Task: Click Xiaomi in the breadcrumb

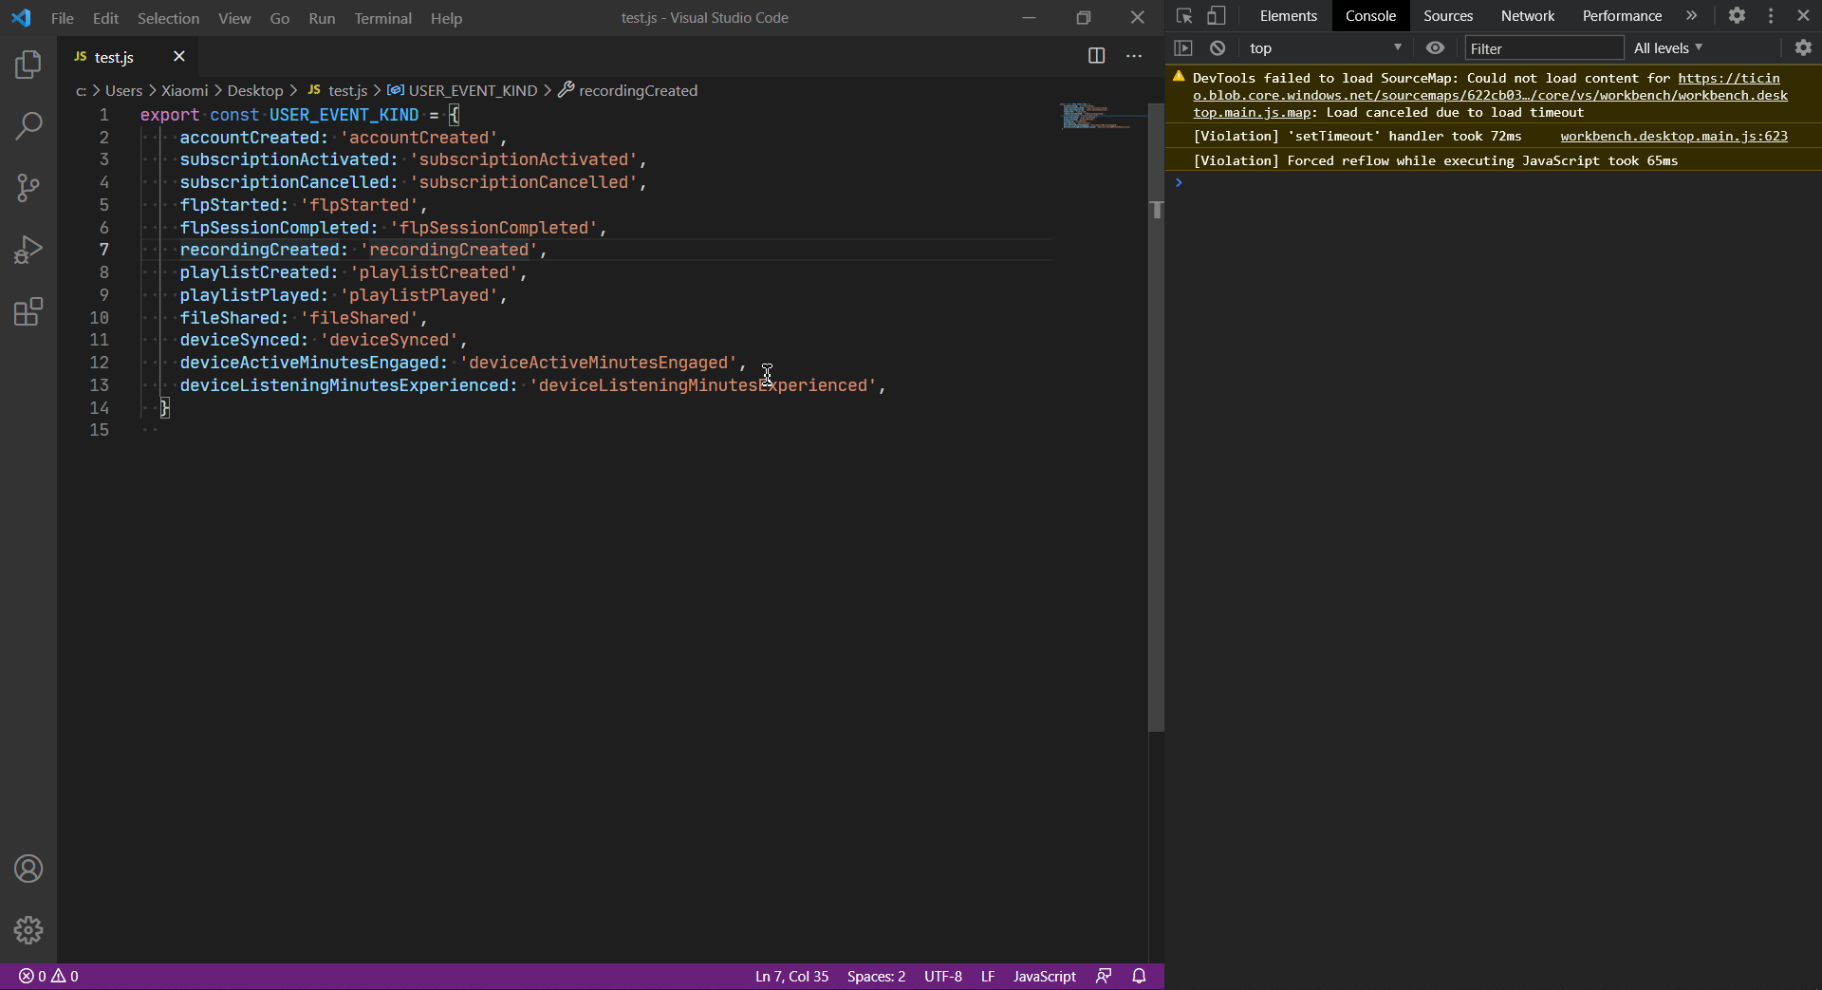Action: click(184, 90)
